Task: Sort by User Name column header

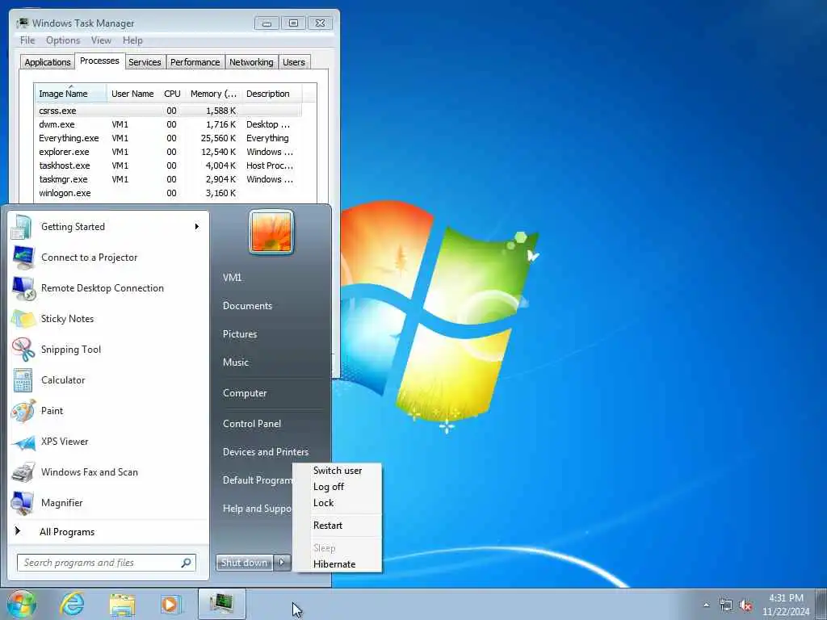Action: pyautogui.click(x=133, y=94)
